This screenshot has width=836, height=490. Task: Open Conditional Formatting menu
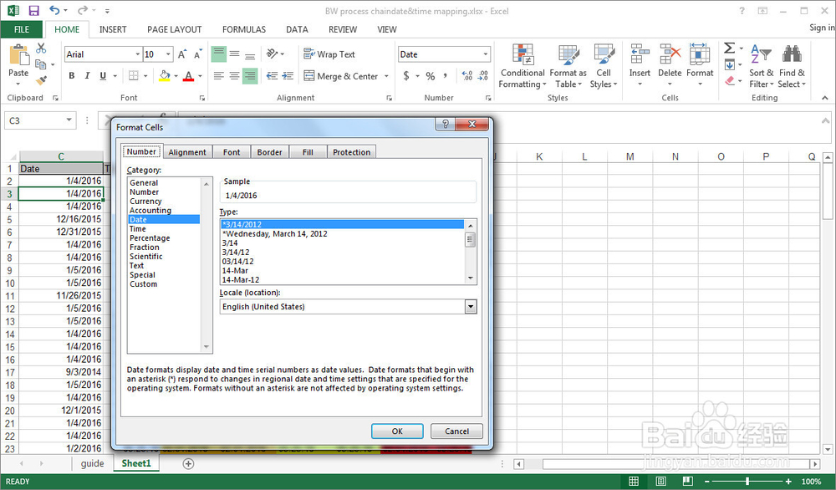pos(522,66)
